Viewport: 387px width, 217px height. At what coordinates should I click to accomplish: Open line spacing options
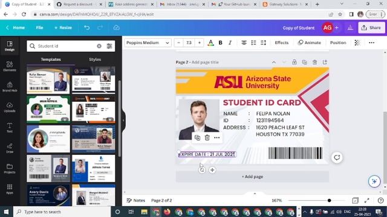(x=264, y=43)
